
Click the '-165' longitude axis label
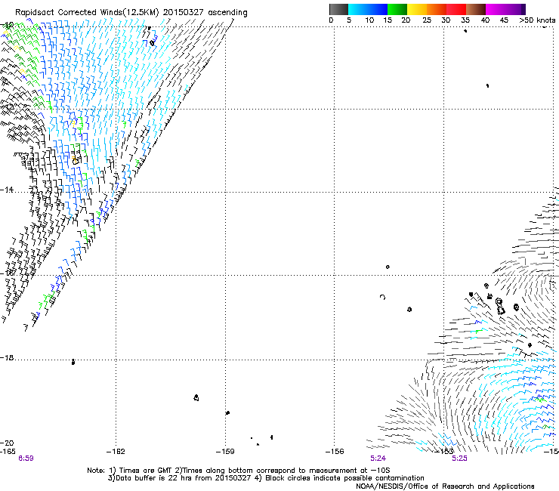pos(8,452)
